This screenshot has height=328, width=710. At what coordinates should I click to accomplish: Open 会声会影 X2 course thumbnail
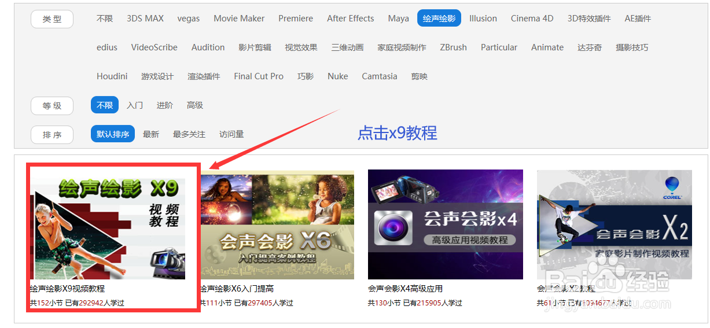coord(615,224)
